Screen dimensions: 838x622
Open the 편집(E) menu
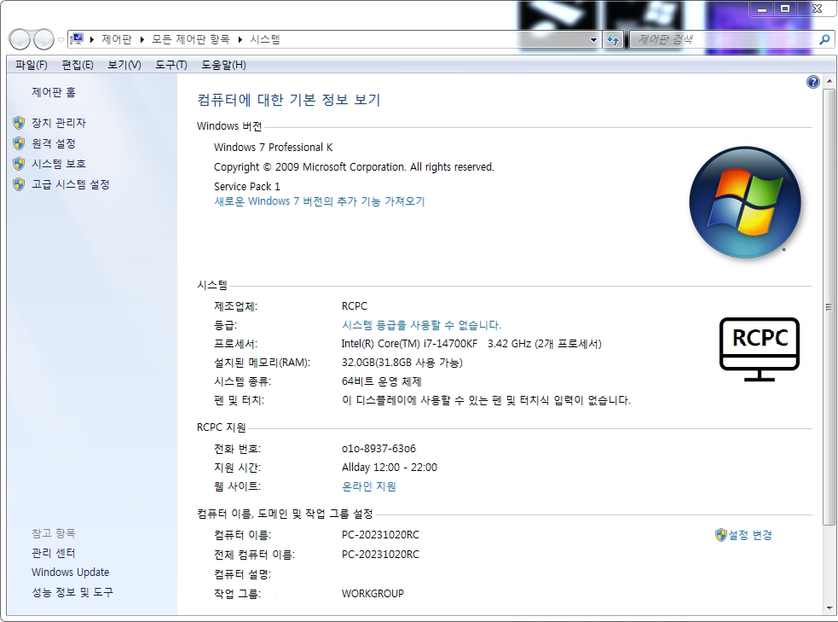(x=78, y=65)
